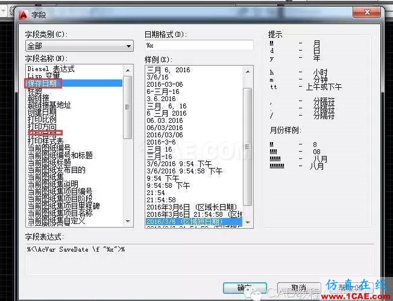Click the sample list scrollbar thumb

(248, 147)
